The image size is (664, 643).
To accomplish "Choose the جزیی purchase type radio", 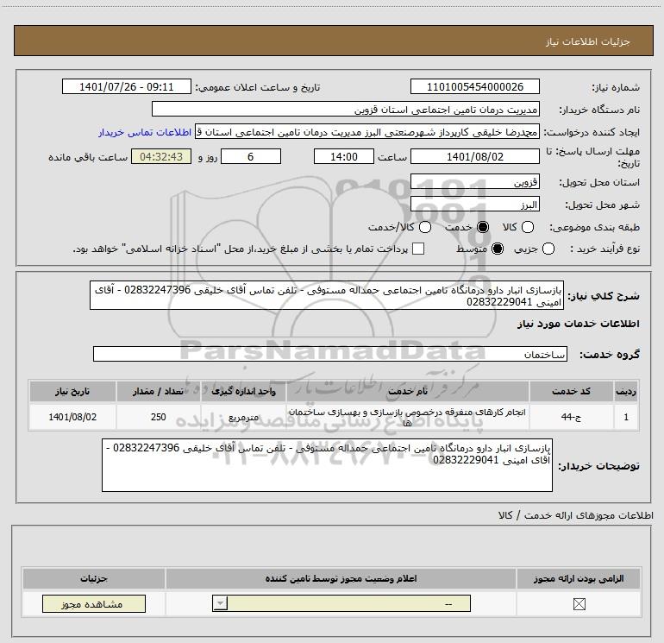I will (x=548, y=249).
